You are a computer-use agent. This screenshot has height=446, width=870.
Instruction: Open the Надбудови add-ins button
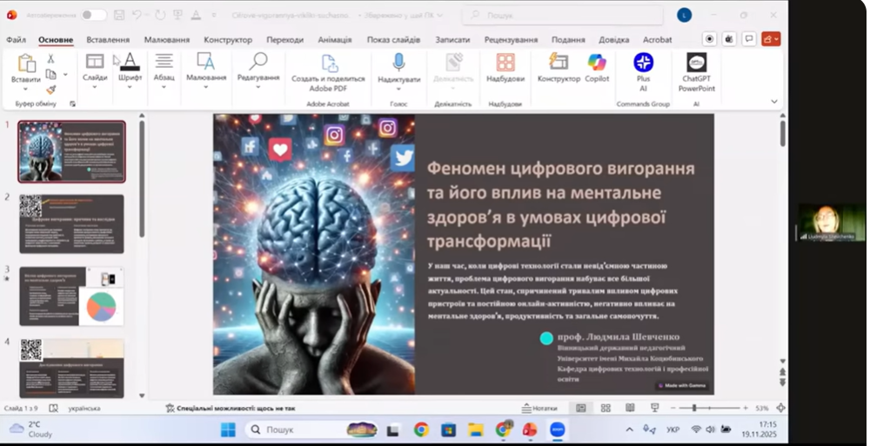click(505, 67)
